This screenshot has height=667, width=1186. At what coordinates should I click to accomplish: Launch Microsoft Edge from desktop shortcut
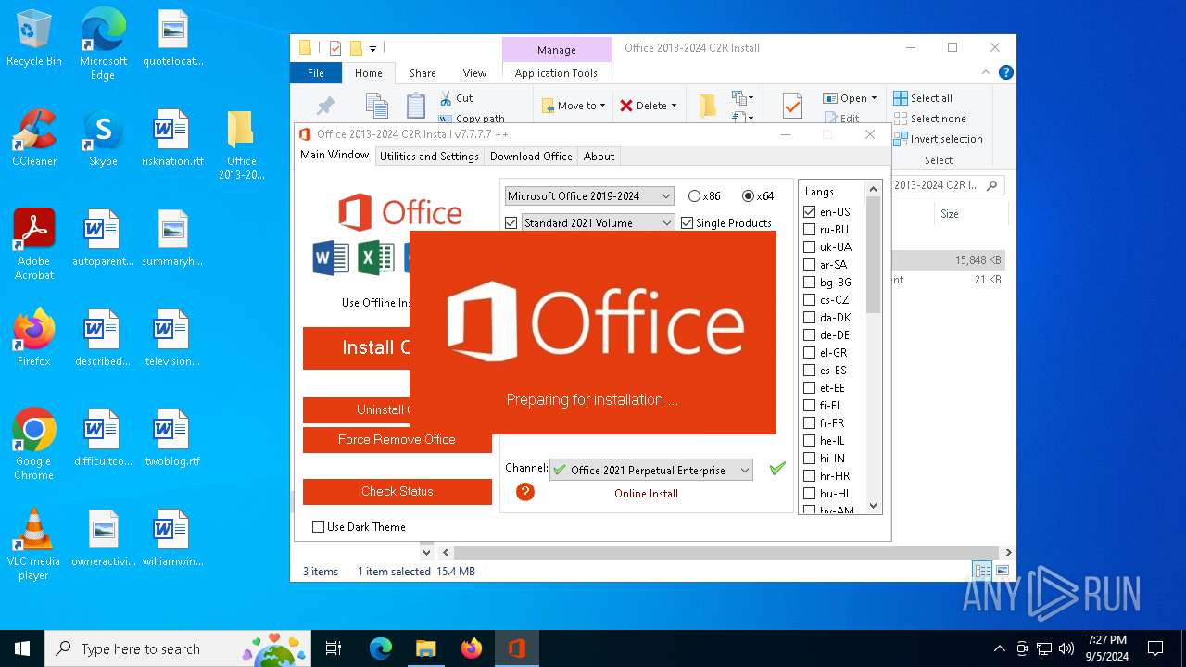(x=103, y=44)
